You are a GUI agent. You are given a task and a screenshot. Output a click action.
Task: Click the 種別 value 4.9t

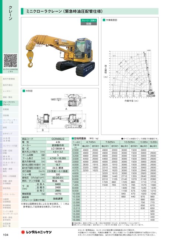click(58, 142)
